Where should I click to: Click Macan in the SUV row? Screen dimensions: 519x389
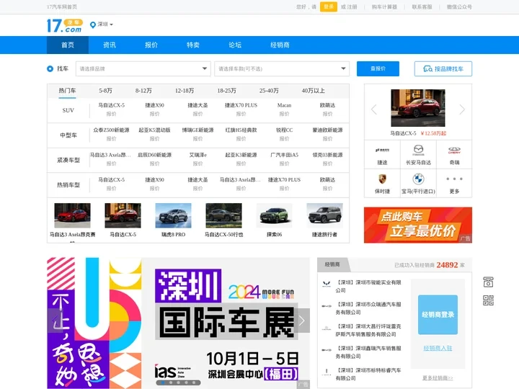[x=284, y=105]
